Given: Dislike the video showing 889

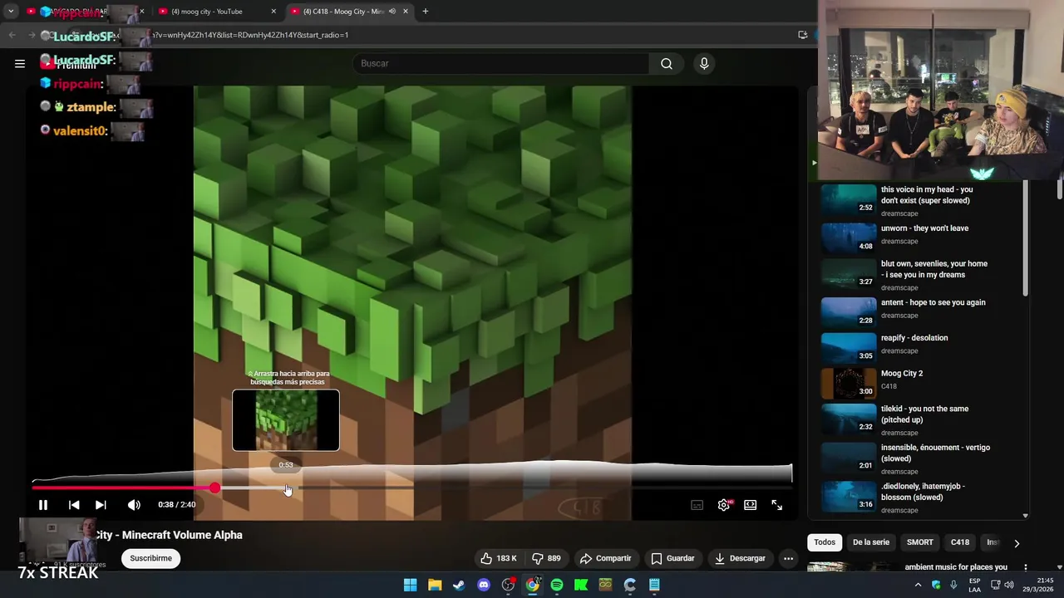Looking at the screenshot, I should (x=545, y=558).
